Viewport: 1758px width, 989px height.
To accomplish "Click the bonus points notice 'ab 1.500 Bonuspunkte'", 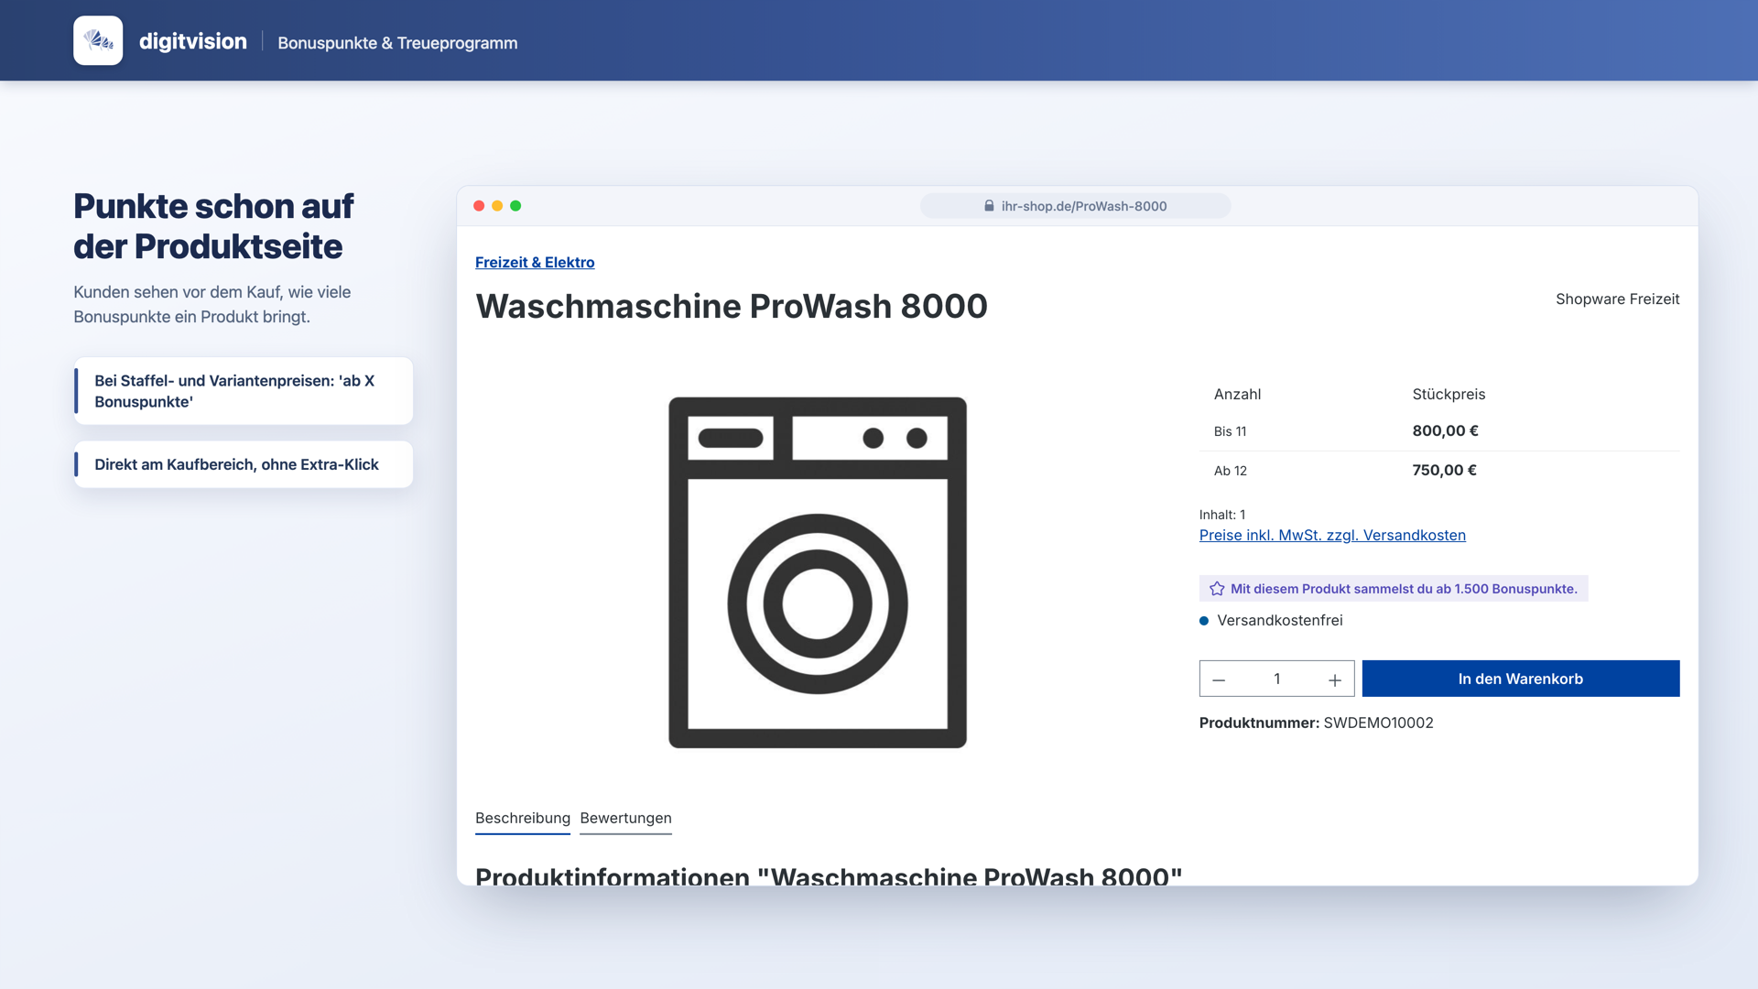I will coord(1394,589).
